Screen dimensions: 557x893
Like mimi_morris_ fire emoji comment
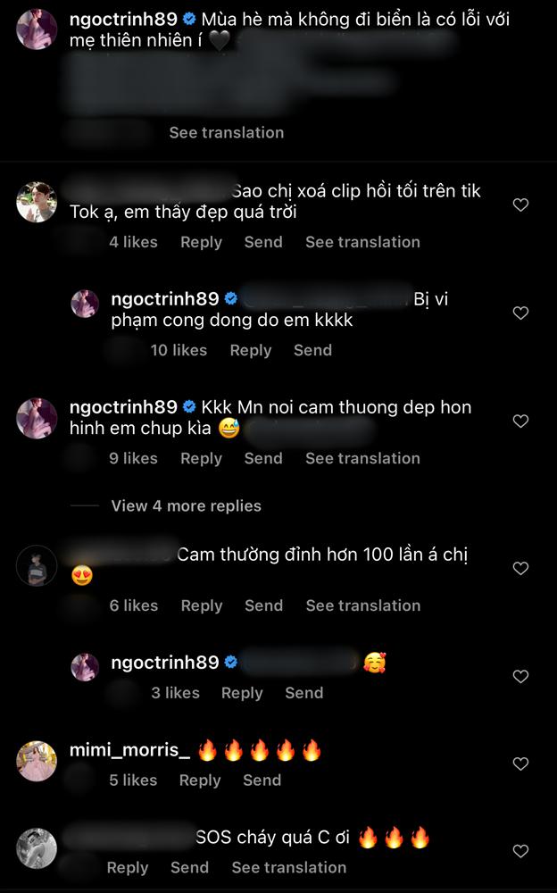(x=520, y=764)
